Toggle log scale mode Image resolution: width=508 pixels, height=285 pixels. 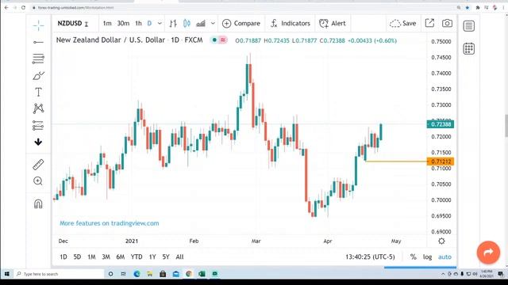tap(427, 256)
